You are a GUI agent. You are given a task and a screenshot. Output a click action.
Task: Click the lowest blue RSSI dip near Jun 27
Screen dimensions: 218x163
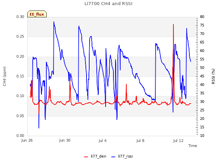[39, 128]
